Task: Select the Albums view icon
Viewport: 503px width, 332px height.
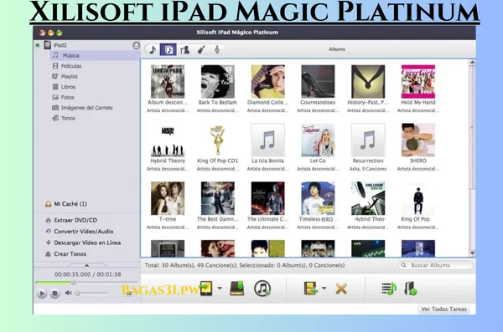Action: pyautogui.click(x=169, y=49)
